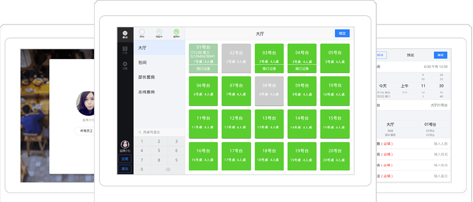
Task: Click the search magnifier beside 用桌号查找
Action: click(x=140, y=133)
